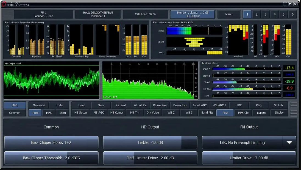Click the Input A loudness readout -13.4
The image size is (301, 170).
(x=289, y=68)
